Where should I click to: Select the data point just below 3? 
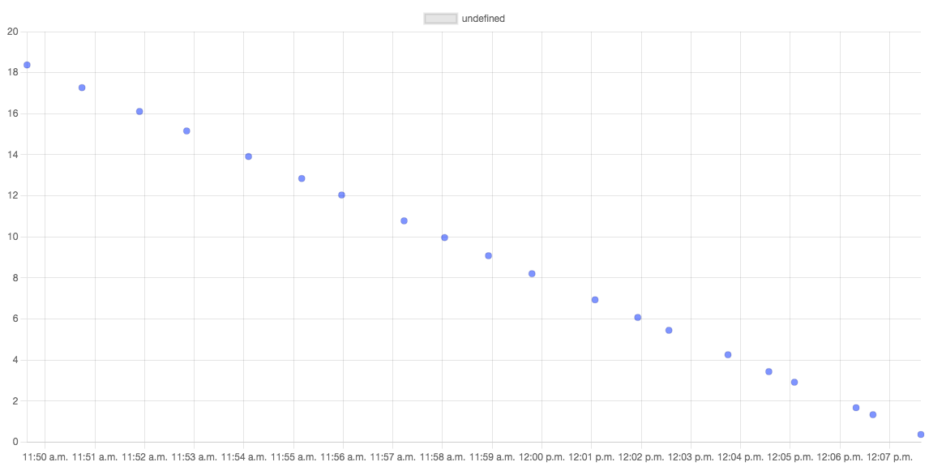point(794,382)
